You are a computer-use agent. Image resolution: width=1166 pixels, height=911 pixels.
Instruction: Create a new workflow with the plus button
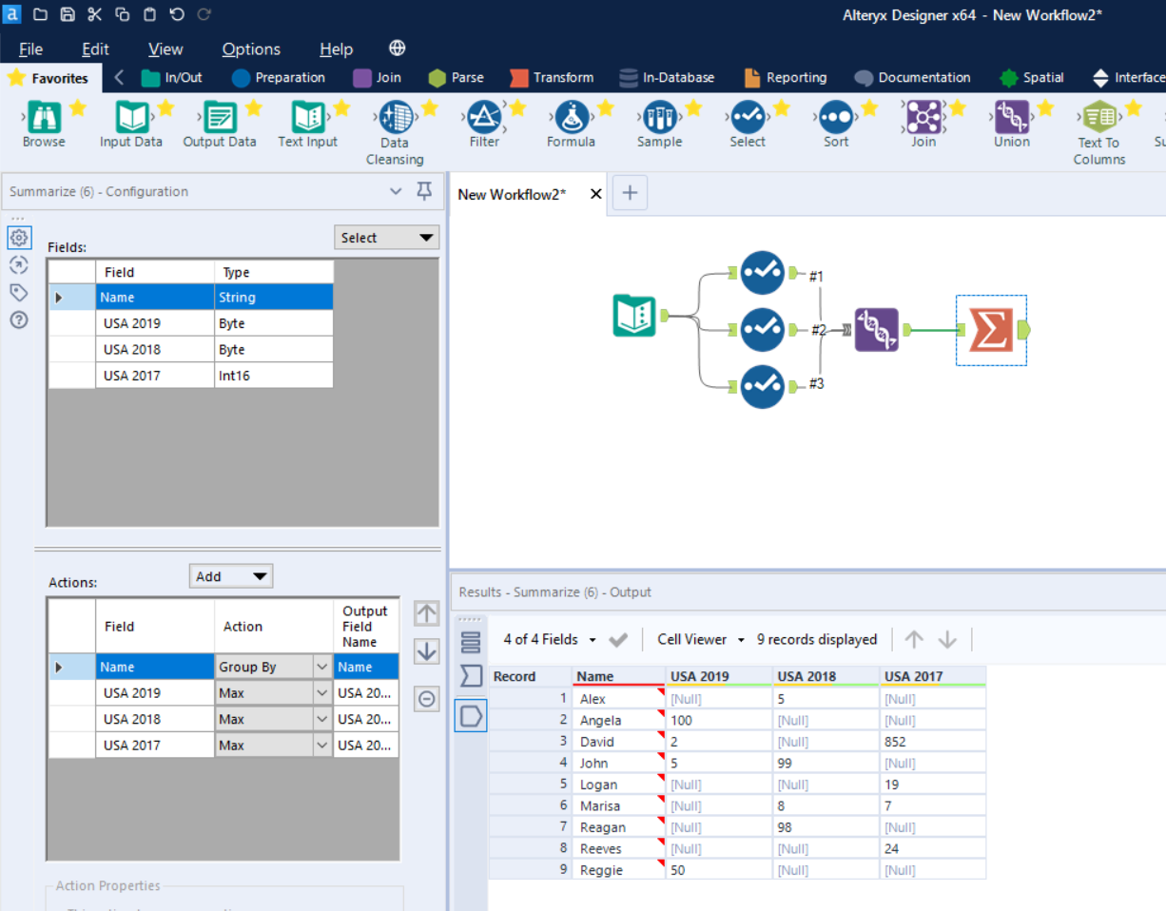tap(630, 193)
